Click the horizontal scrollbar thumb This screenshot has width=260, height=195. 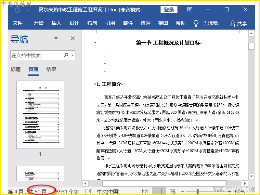[x=164, y=183]
